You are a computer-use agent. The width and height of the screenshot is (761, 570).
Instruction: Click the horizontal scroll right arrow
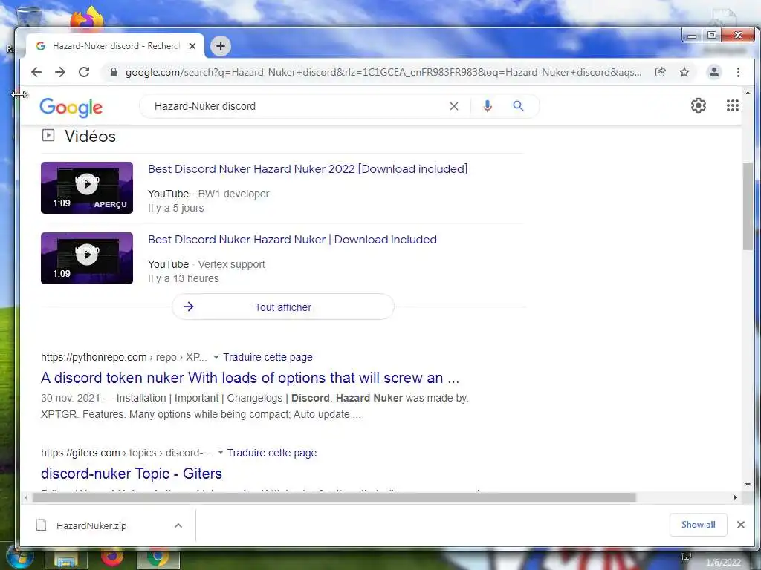[736, 498]
